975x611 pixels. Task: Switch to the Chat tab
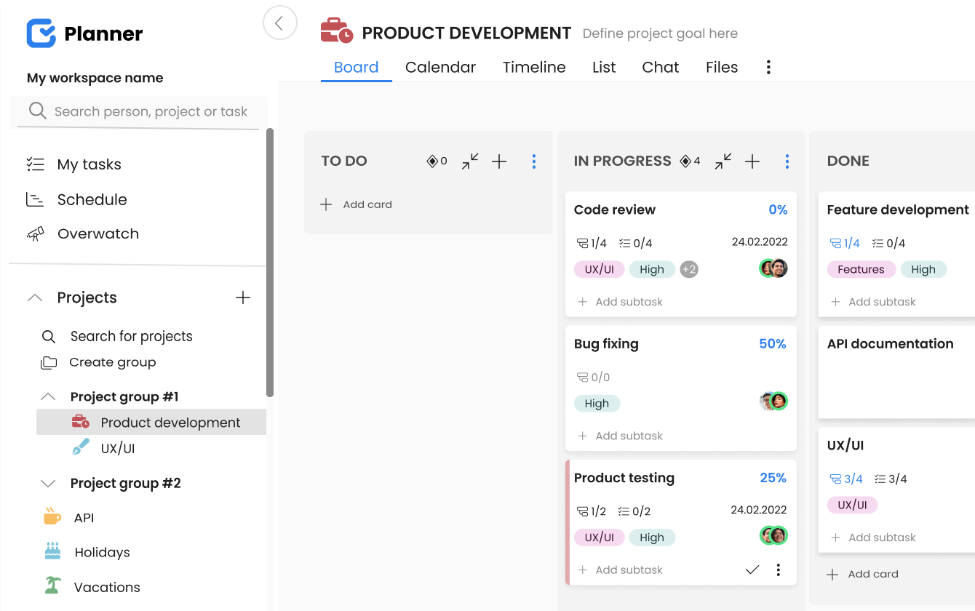pyautogui.click(x=661, y=68)
